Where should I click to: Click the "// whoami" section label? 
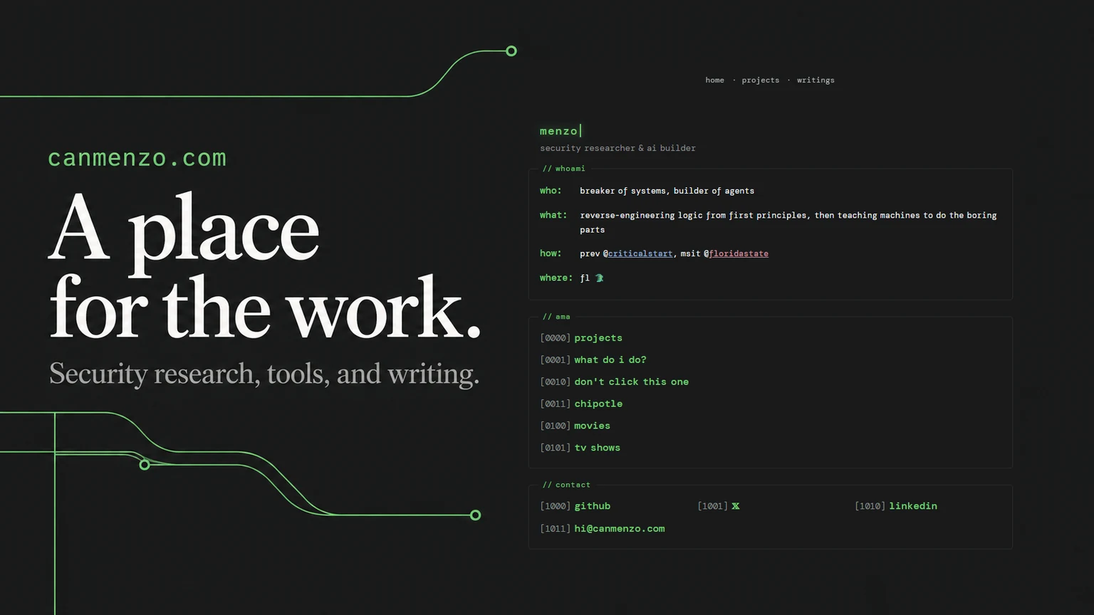[563, 169]
